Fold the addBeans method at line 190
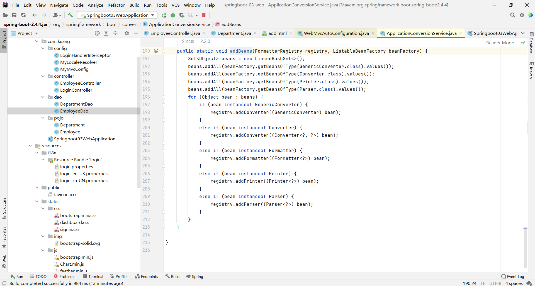This screenshot has height=286, width=535. coord(164,51)
